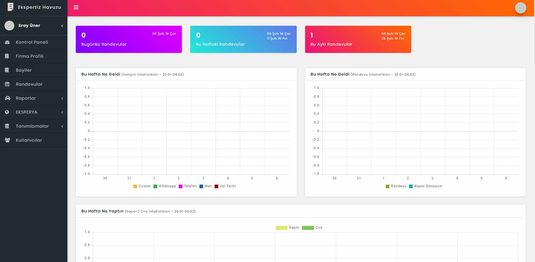Open Bu Ayki Randevular card
The width and height of the screenshot is (535, 262).
(x=358, y=39)
